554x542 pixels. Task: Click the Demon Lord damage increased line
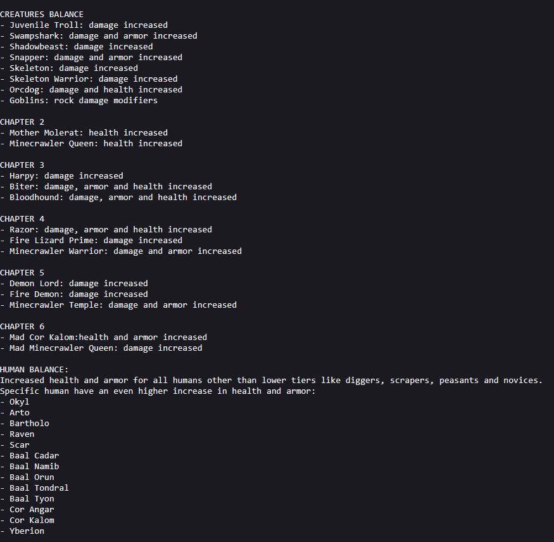[x=74, y=284]
